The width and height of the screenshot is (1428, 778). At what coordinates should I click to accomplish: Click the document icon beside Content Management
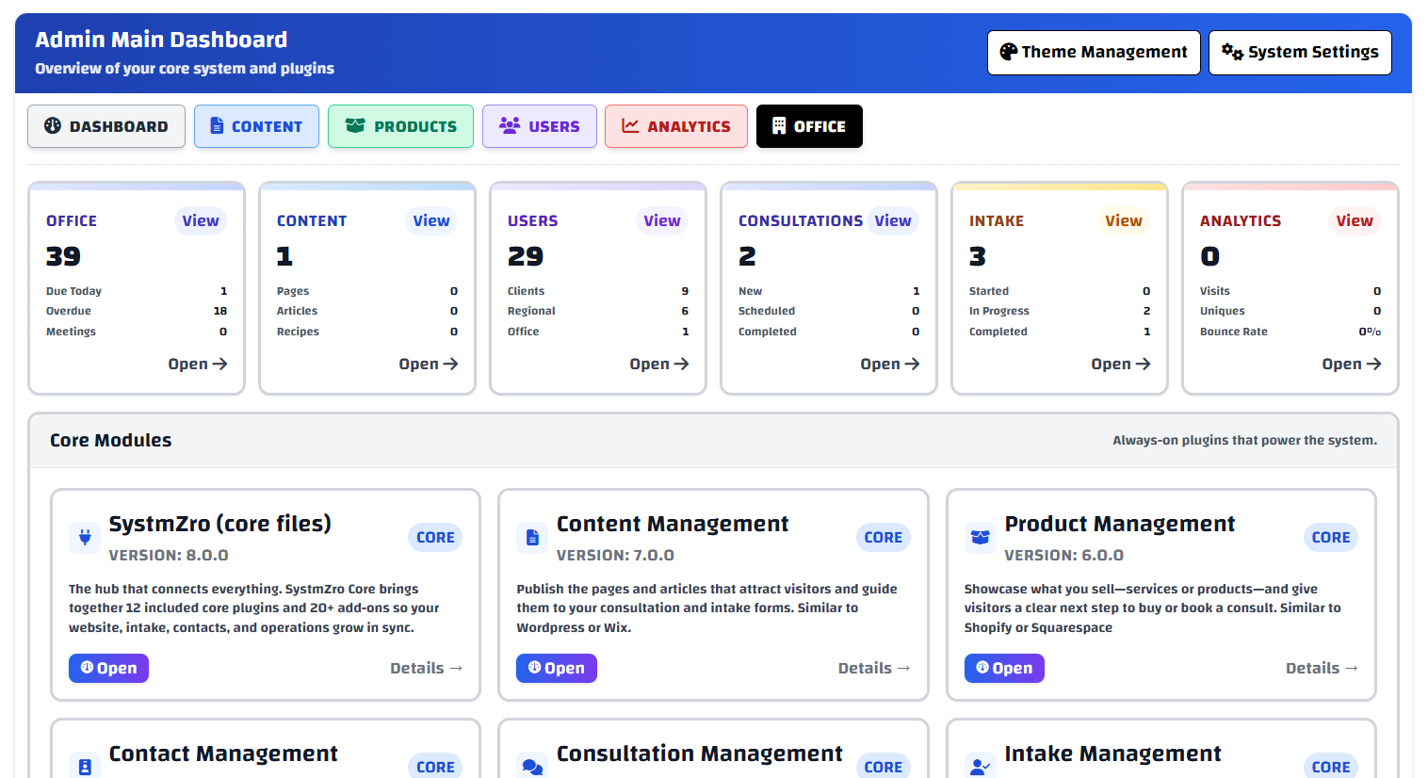coord(532,538)
